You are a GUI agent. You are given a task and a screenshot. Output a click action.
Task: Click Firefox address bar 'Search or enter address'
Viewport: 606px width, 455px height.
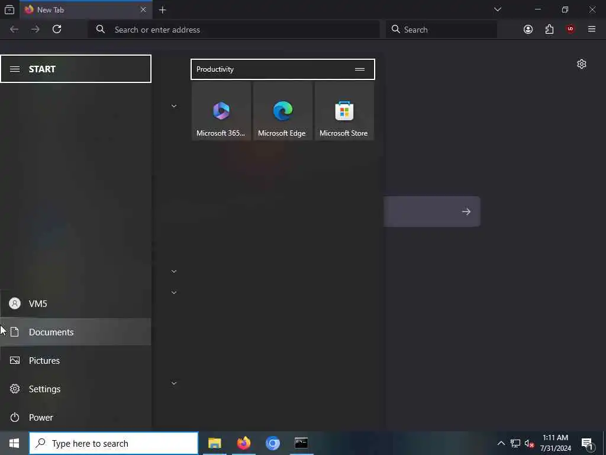coord(234,30)
